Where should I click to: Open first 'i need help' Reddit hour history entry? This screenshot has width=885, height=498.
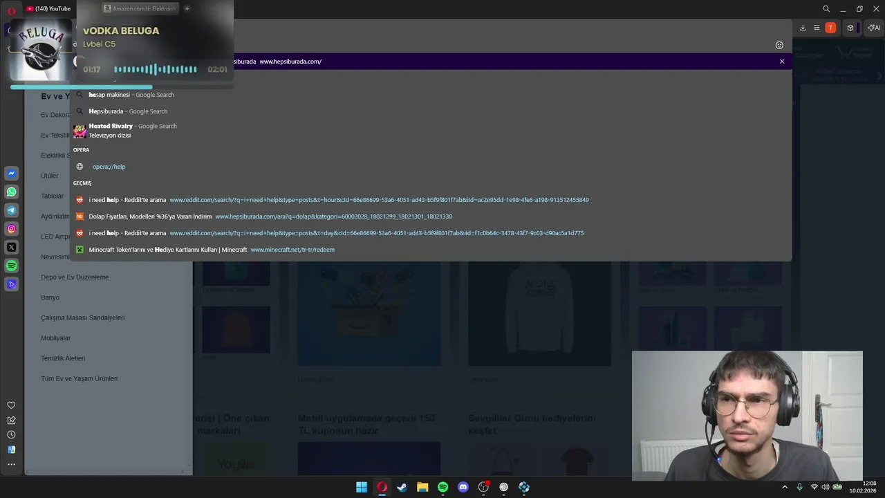(430, 200)
